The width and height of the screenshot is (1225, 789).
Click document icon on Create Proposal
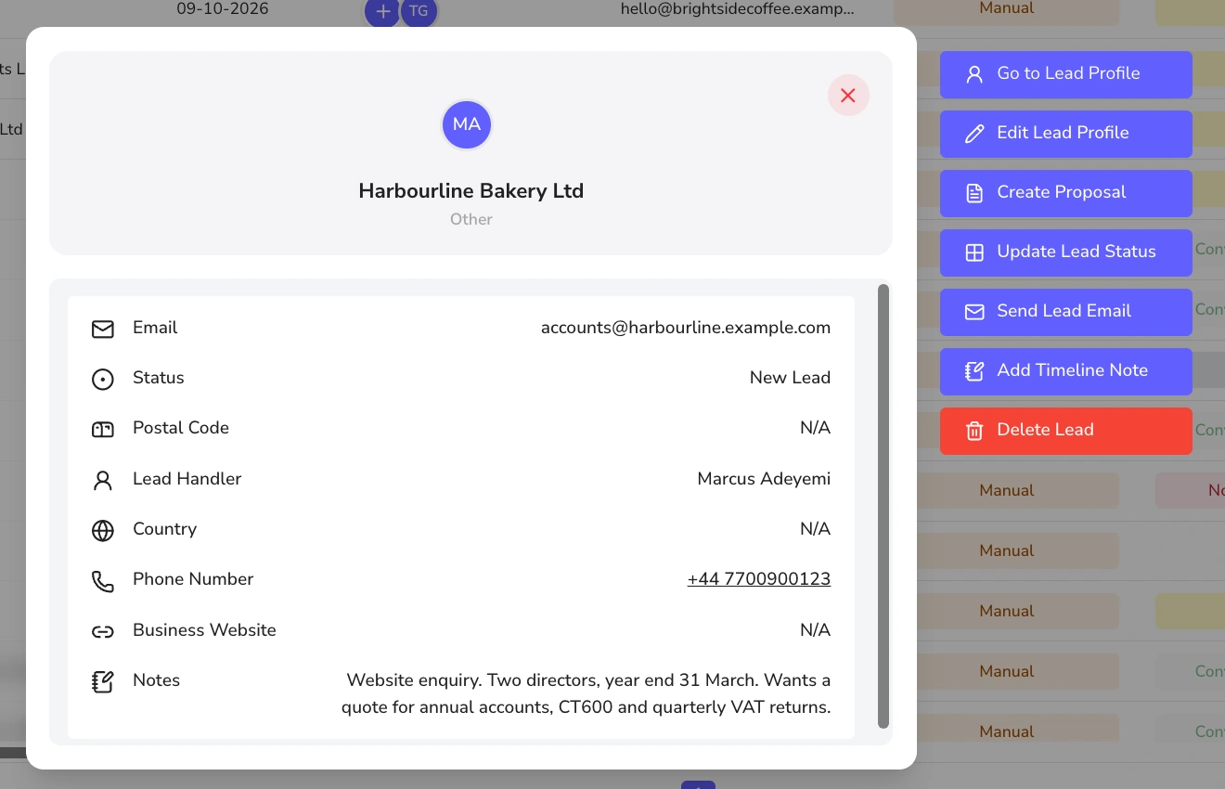point(974,193)
